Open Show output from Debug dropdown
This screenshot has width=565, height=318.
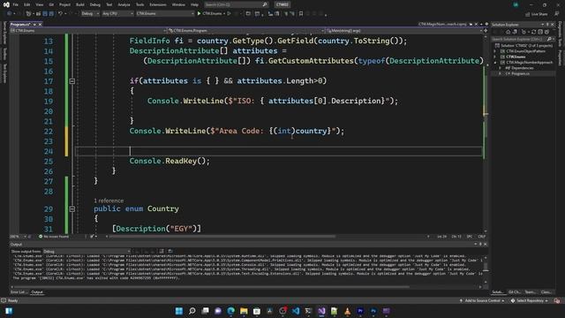point(87,251)
